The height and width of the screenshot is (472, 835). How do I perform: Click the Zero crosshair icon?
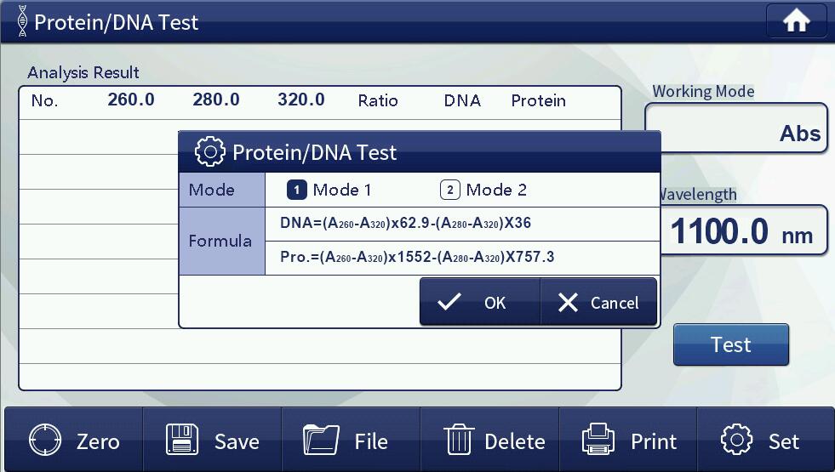[x=45, y=441]
